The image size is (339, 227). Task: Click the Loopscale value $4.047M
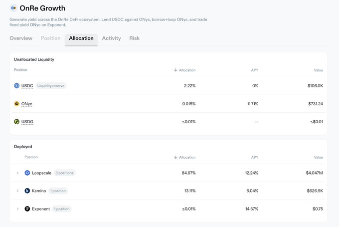click(315, 173)
